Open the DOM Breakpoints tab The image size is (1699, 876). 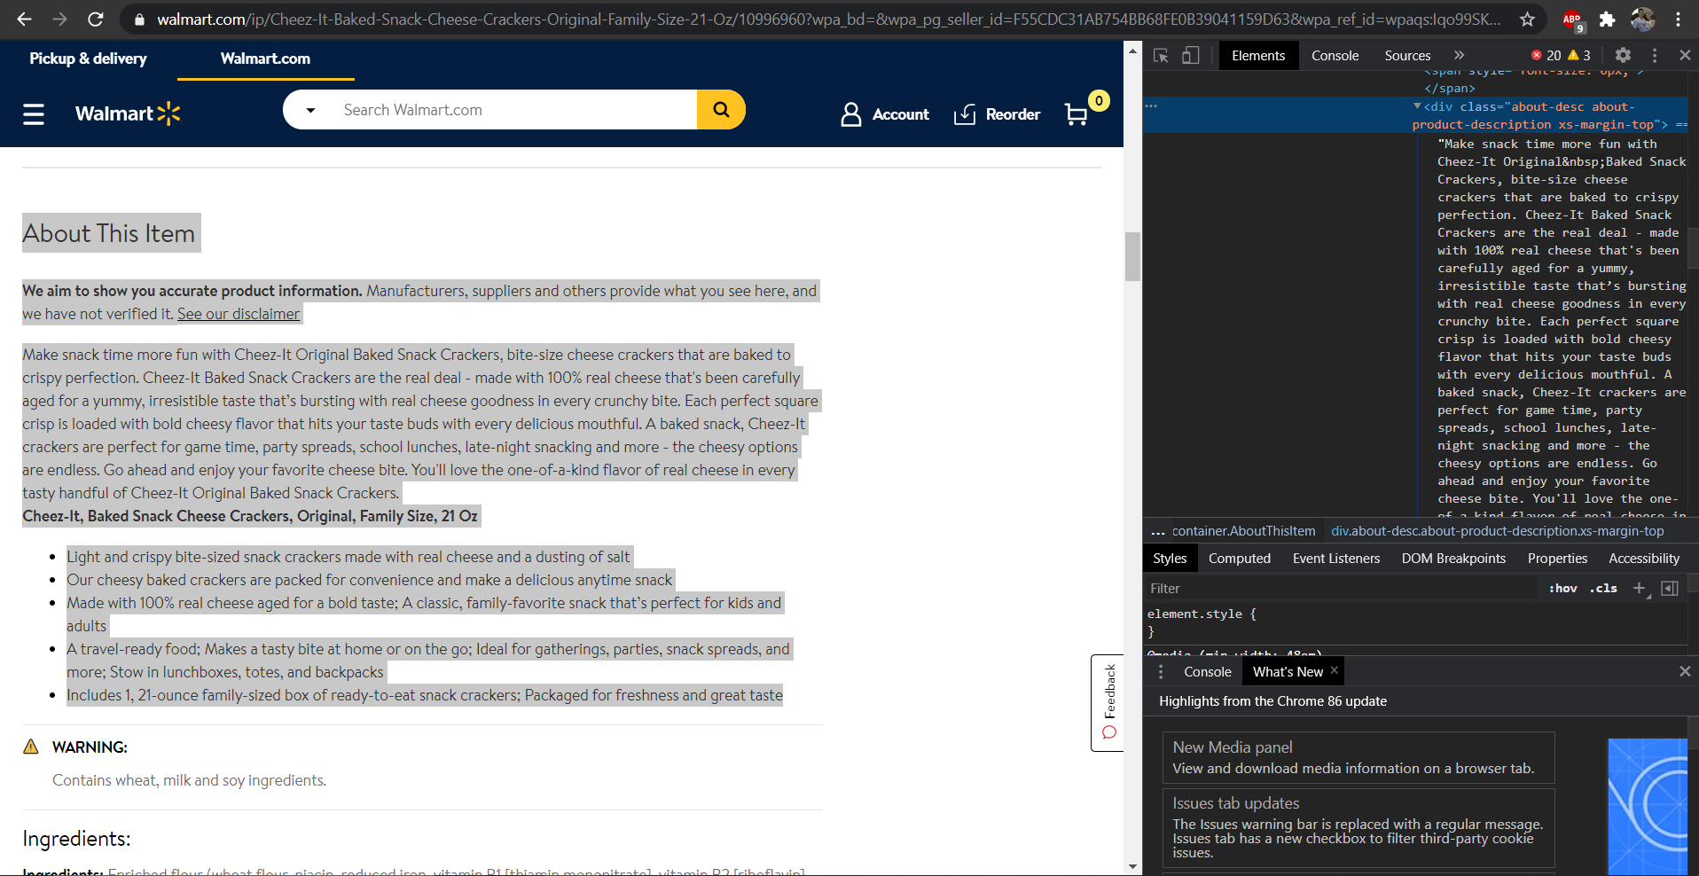(1453, 559)
